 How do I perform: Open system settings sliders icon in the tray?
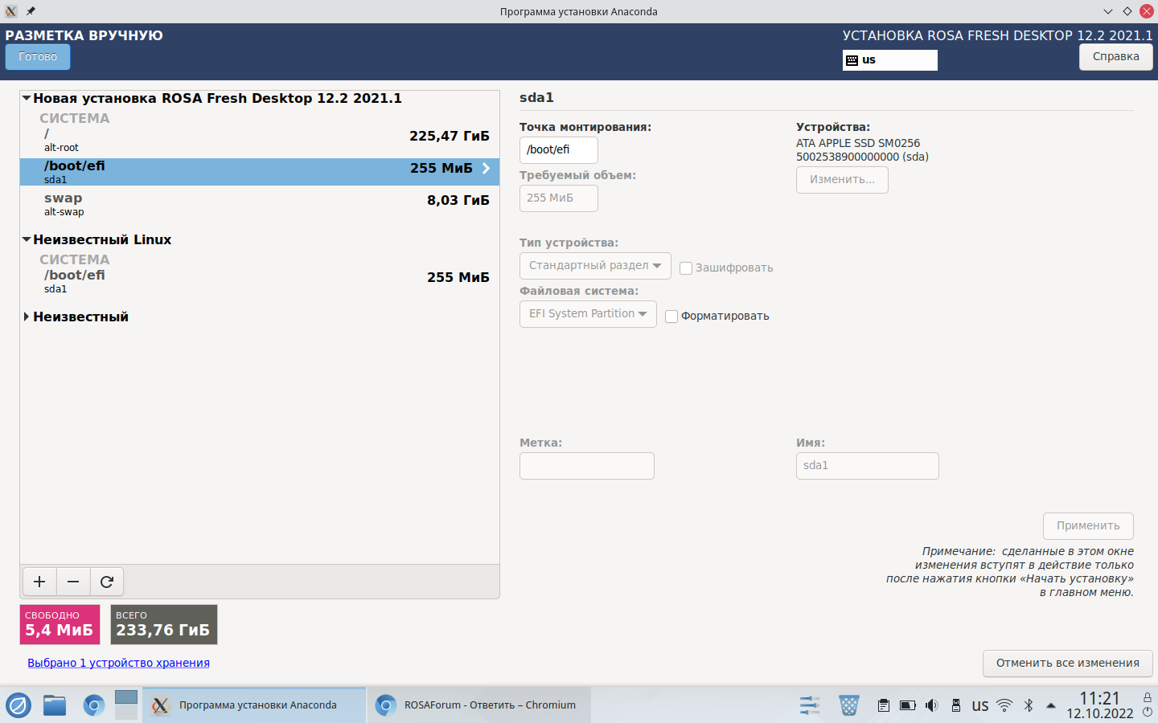click(810, 705)
